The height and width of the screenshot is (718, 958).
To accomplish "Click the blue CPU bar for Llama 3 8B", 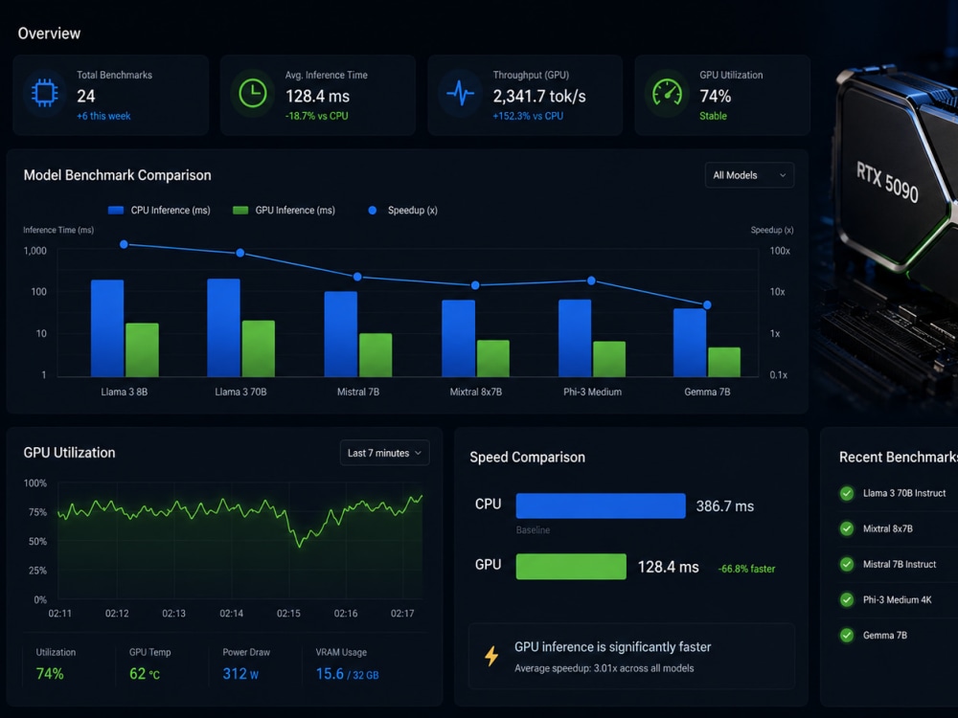I will tap(107, 328).
